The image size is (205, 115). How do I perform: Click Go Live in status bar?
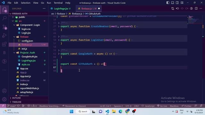[x=162, y=106]
